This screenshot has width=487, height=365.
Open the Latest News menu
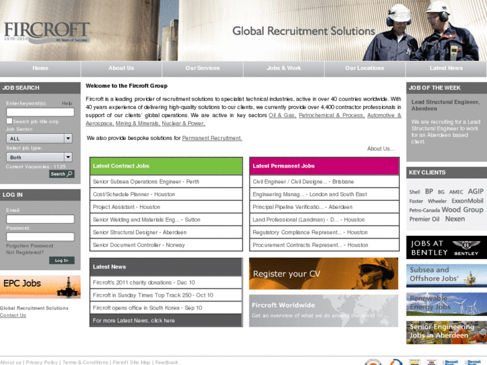point(446,68)
